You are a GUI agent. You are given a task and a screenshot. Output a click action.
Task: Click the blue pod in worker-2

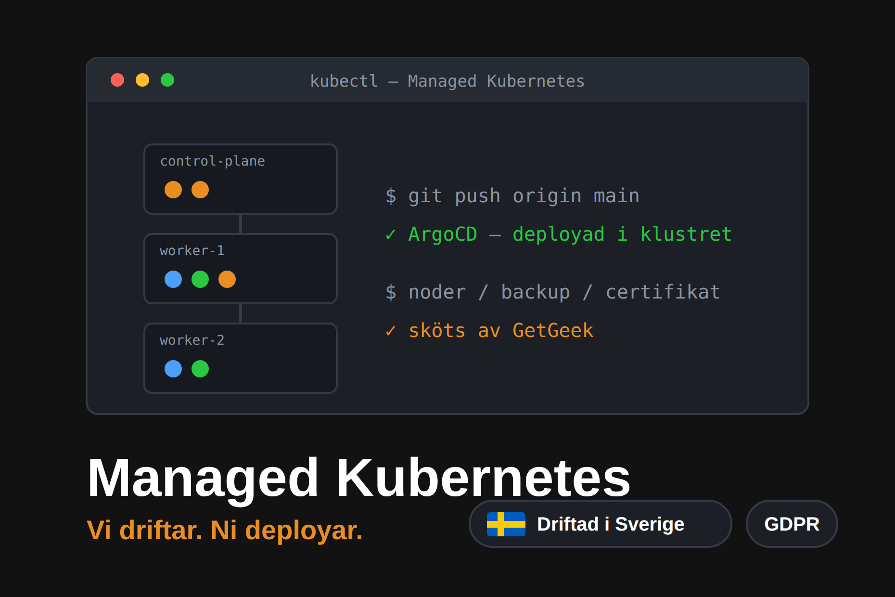173,369
